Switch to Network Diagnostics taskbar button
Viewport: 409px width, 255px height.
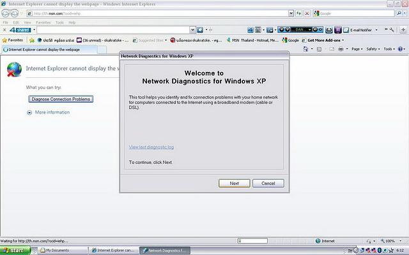[165, 251]
